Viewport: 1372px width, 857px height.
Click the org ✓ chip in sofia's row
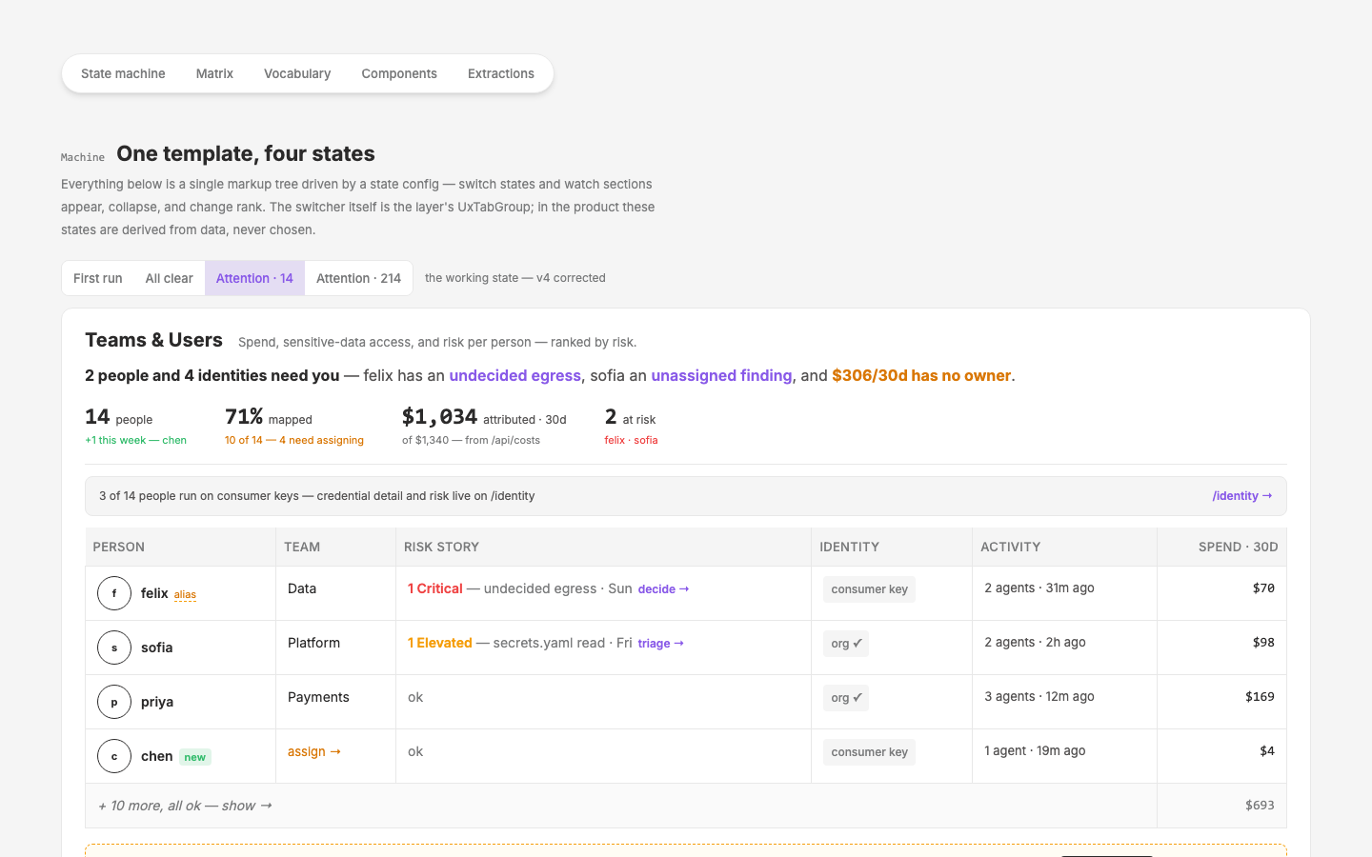point(846,644)
